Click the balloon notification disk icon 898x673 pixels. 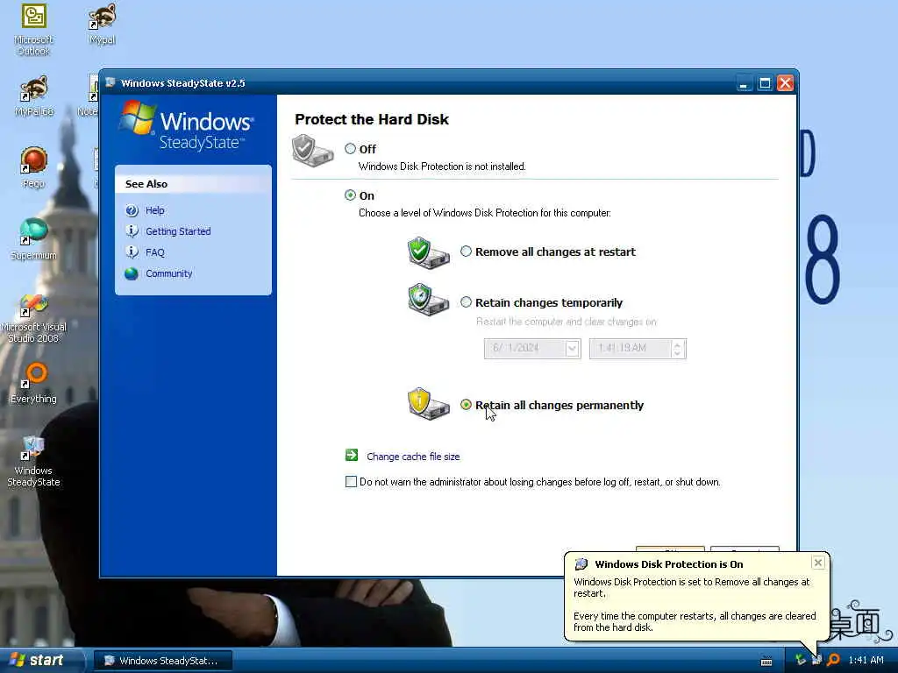tap(581, 564)
